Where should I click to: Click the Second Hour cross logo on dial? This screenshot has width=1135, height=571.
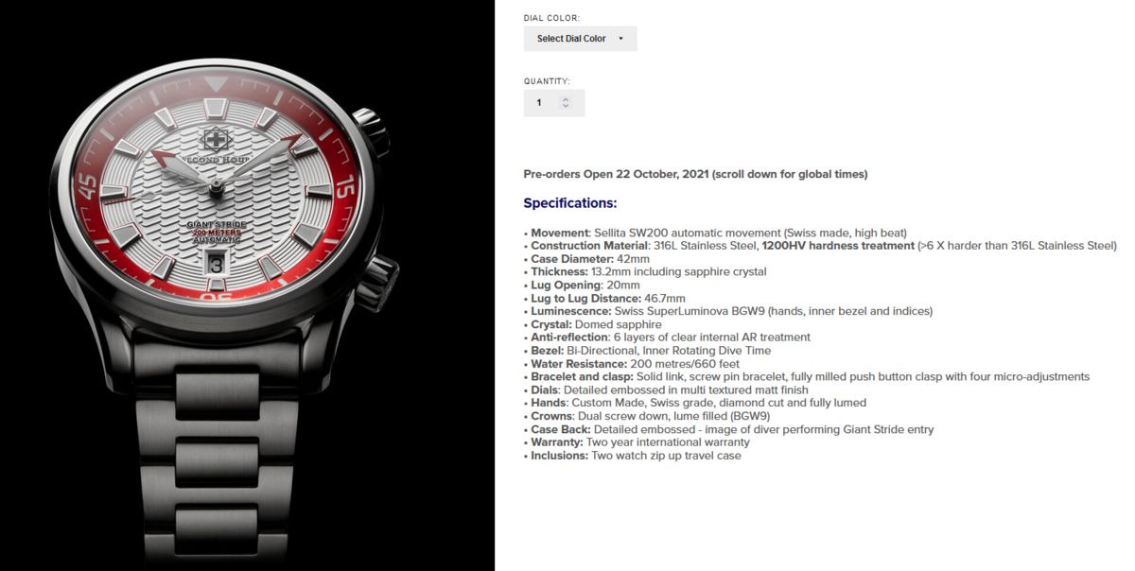(x=217, y=139)
